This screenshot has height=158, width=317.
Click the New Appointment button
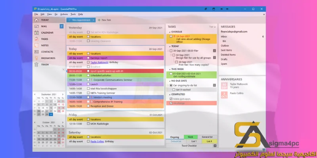79,20
